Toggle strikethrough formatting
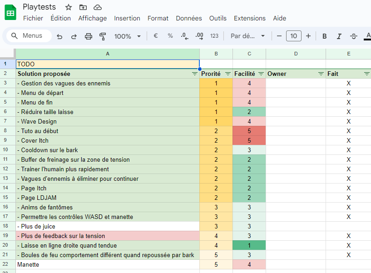Screen dimensions: 371x273 pos(354,36)
